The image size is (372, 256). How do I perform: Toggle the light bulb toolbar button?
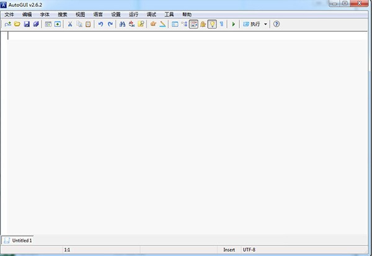pos(212,24)
